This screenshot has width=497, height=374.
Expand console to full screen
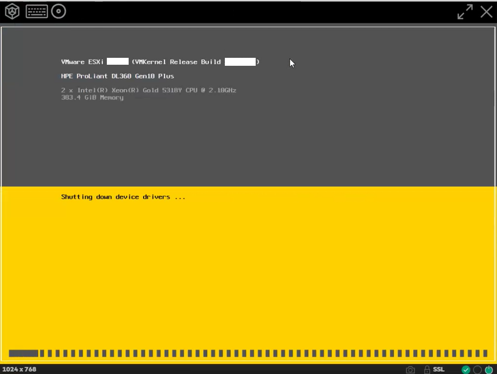tap(465, 12)
